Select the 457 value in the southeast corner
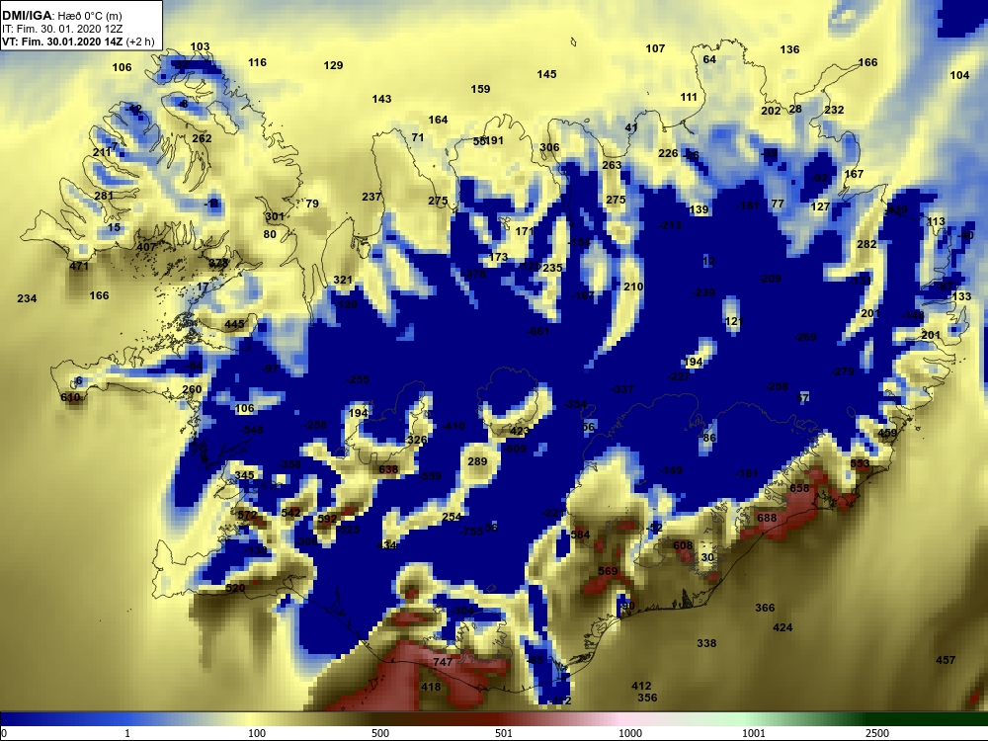Viewport: 988px width, 741px height. (x=946, y=660)
